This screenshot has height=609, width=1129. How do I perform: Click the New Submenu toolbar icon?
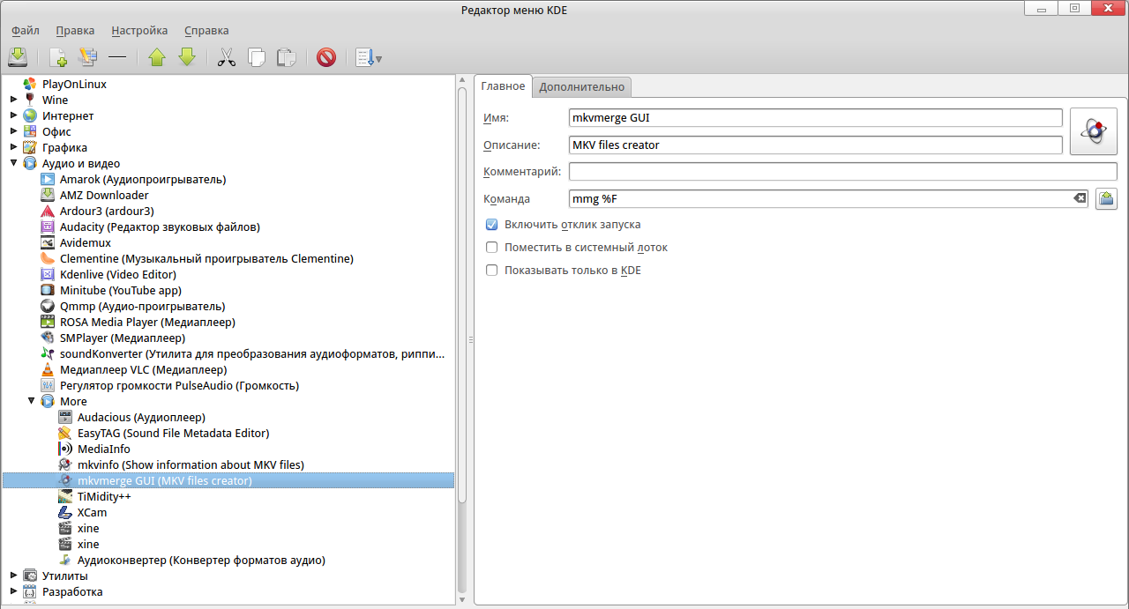86,57
